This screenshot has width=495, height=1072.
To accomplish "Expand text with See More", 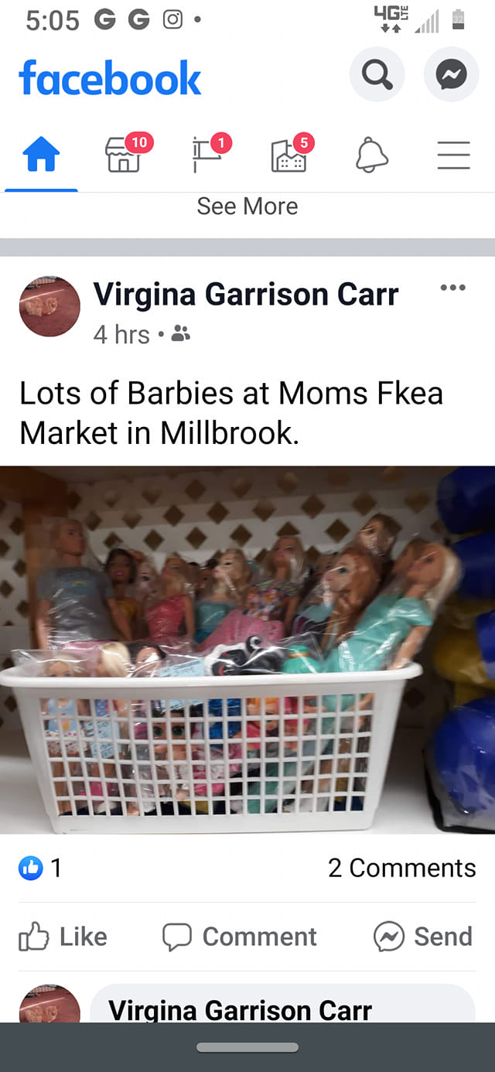I will [x=247, y=207].
